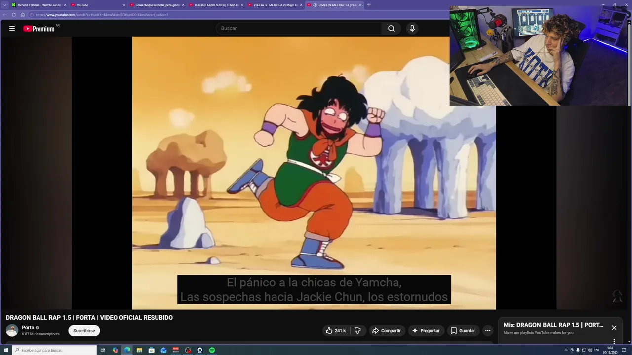632x355 pixels.
Task: Save video with Guardar button
Action: coord(463,331)
